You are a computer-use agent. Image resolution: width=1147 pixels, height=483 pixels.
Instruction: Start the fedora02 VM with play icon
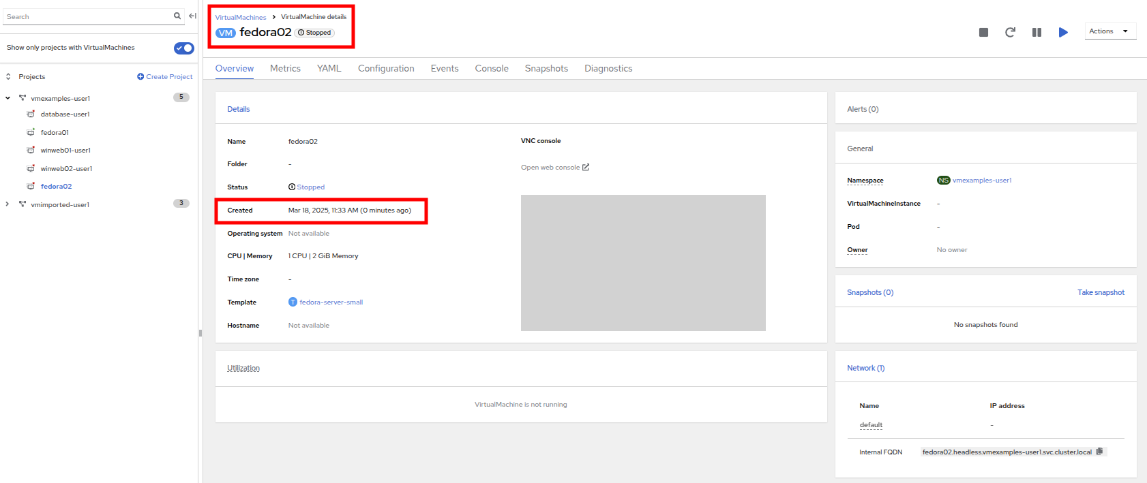tap(1063, 32)
